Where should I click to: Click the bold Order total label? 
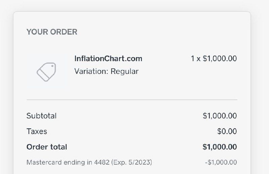47,147
